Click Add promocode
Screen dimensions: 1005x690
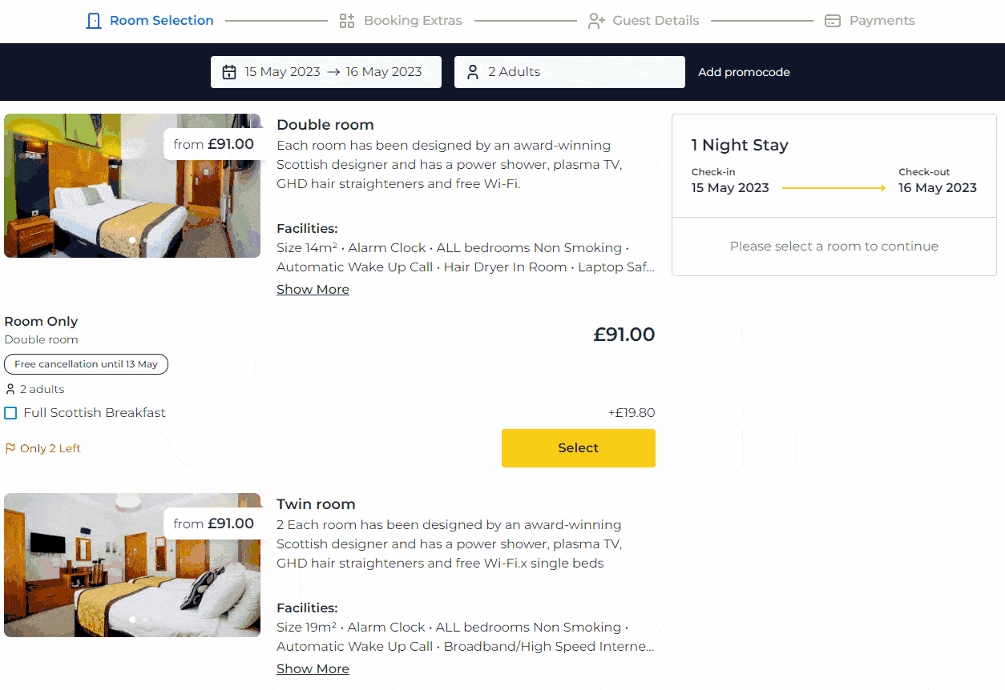(744, 71)
